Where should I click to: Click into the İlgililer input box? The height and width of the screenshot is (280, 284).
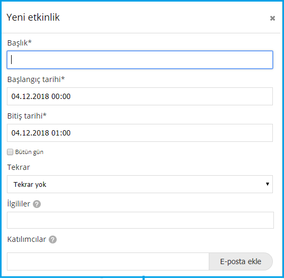[x=140, y=220]
